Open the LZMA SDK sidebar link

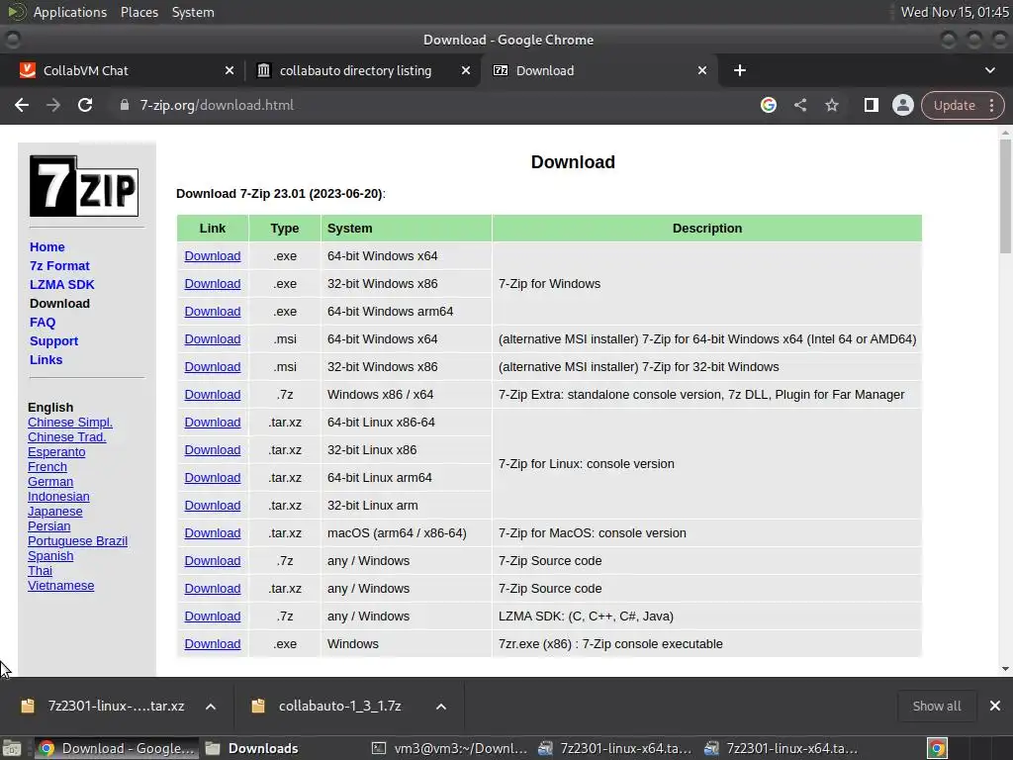coord(62,284)
